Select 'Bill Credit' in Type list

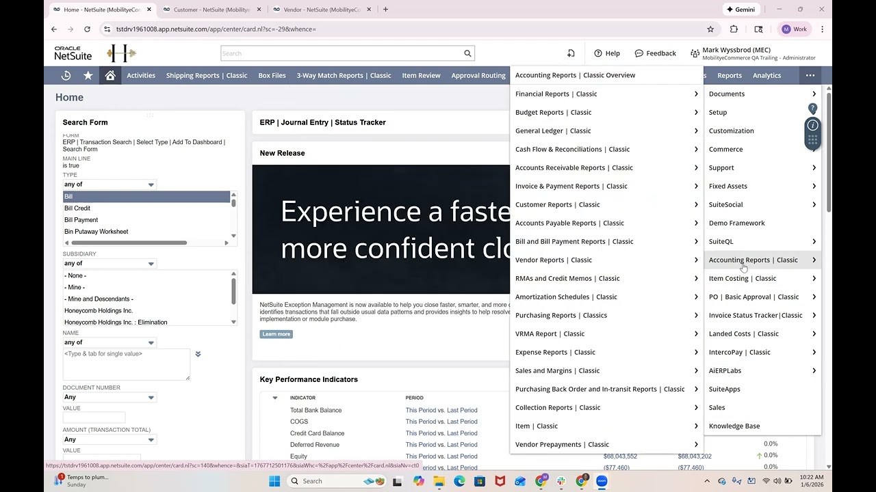[146, 208]
